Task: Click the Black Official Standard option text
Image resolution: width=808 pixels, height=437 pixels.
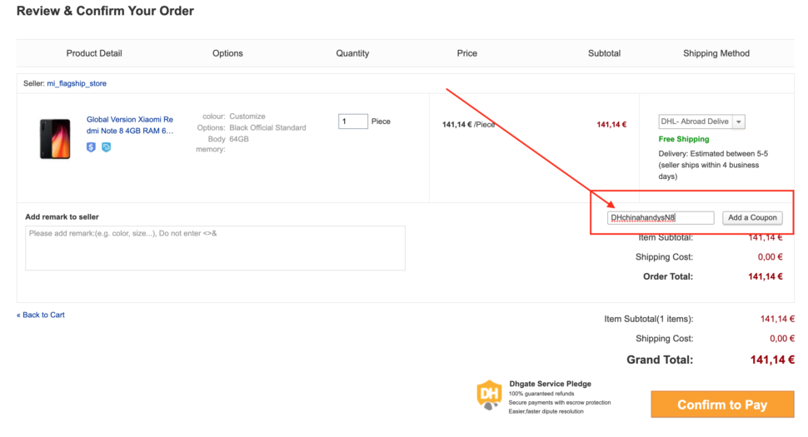Action: 267,127
